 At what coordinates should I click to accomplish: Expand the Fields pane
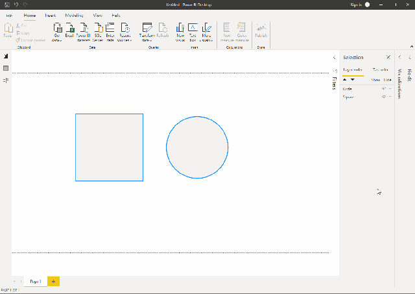(x=409, y=57)
